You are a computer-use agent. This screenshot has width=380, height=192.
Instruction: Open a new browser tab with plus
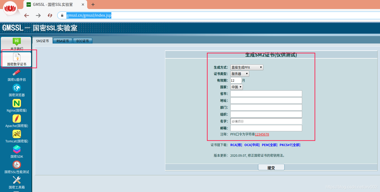click(x=93, y=5)
